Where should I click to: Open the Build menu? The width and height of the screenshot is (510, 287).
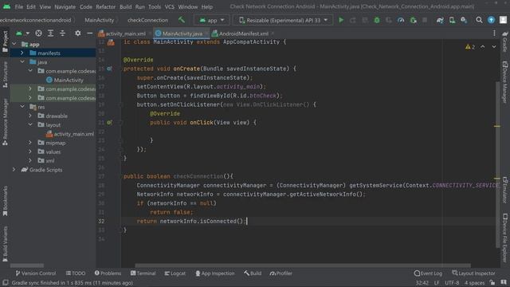[126, 6]
